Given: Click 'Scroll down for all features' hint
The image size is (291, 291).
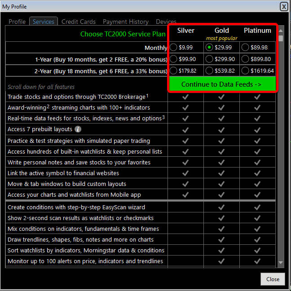Looking at the screenshot, I should (41, 87).
